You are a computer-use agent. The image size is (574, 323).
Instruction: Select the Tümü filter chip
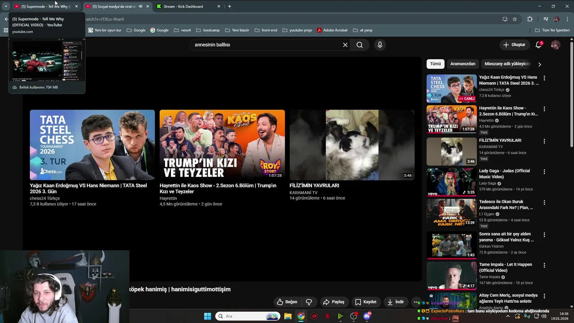(435, 64)
